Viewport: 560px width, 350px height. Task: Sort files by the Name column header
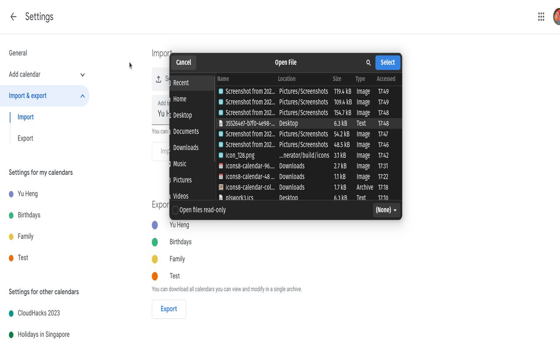223,79
